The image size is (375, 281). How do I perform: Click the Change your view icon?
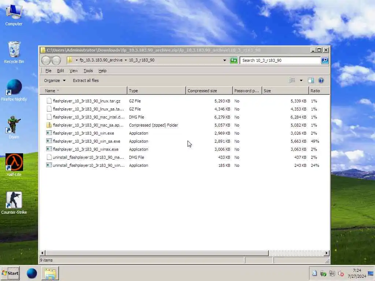[x=292, y=80]
